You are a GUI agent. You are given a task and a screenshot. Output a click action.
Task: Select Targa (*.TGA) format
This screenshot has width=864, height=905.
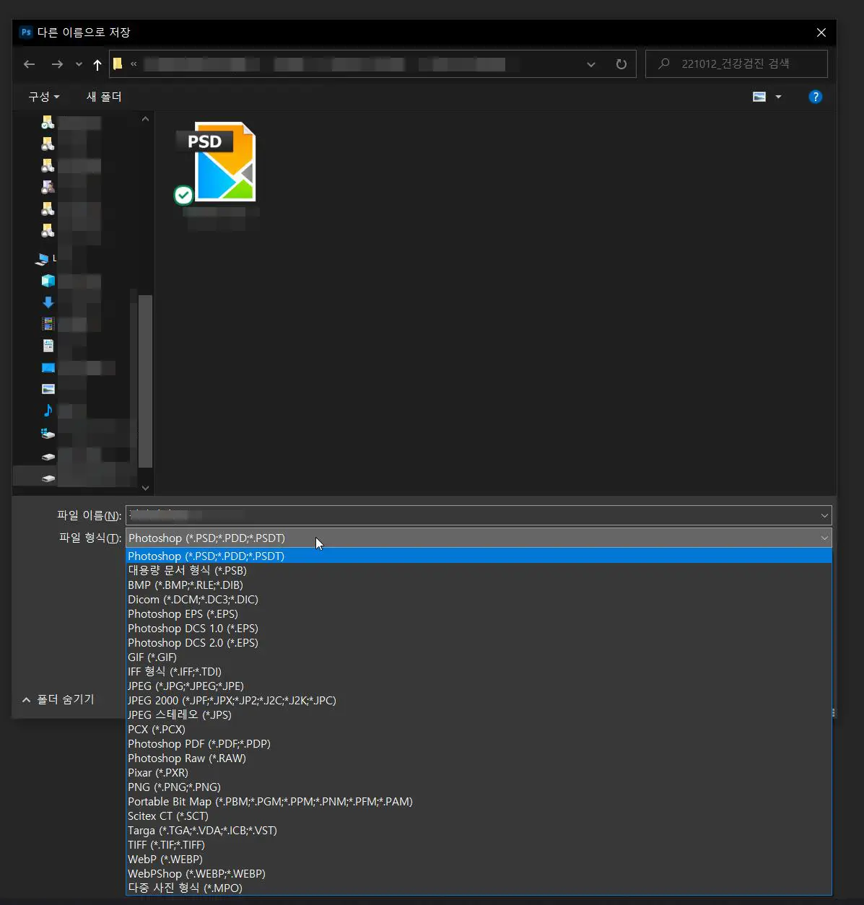[x=479, y=830]
